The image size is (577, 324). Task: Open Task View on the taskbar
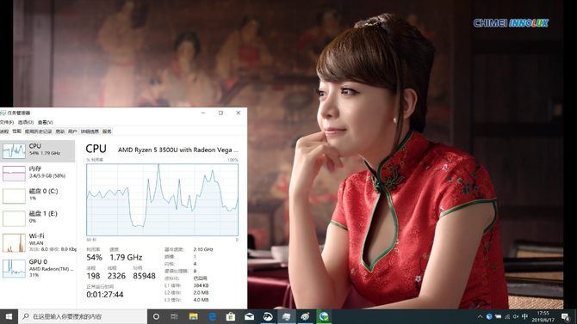(x=175, y=316)
